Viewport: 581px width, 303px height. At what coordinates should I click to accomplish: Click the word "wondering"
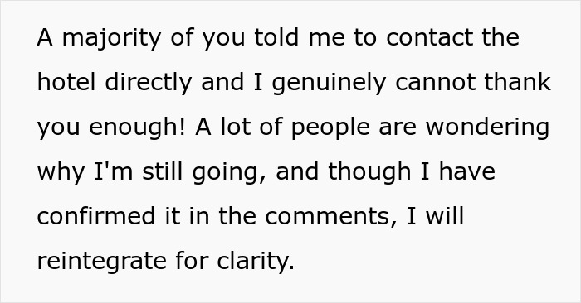click(x=487, y=127)
